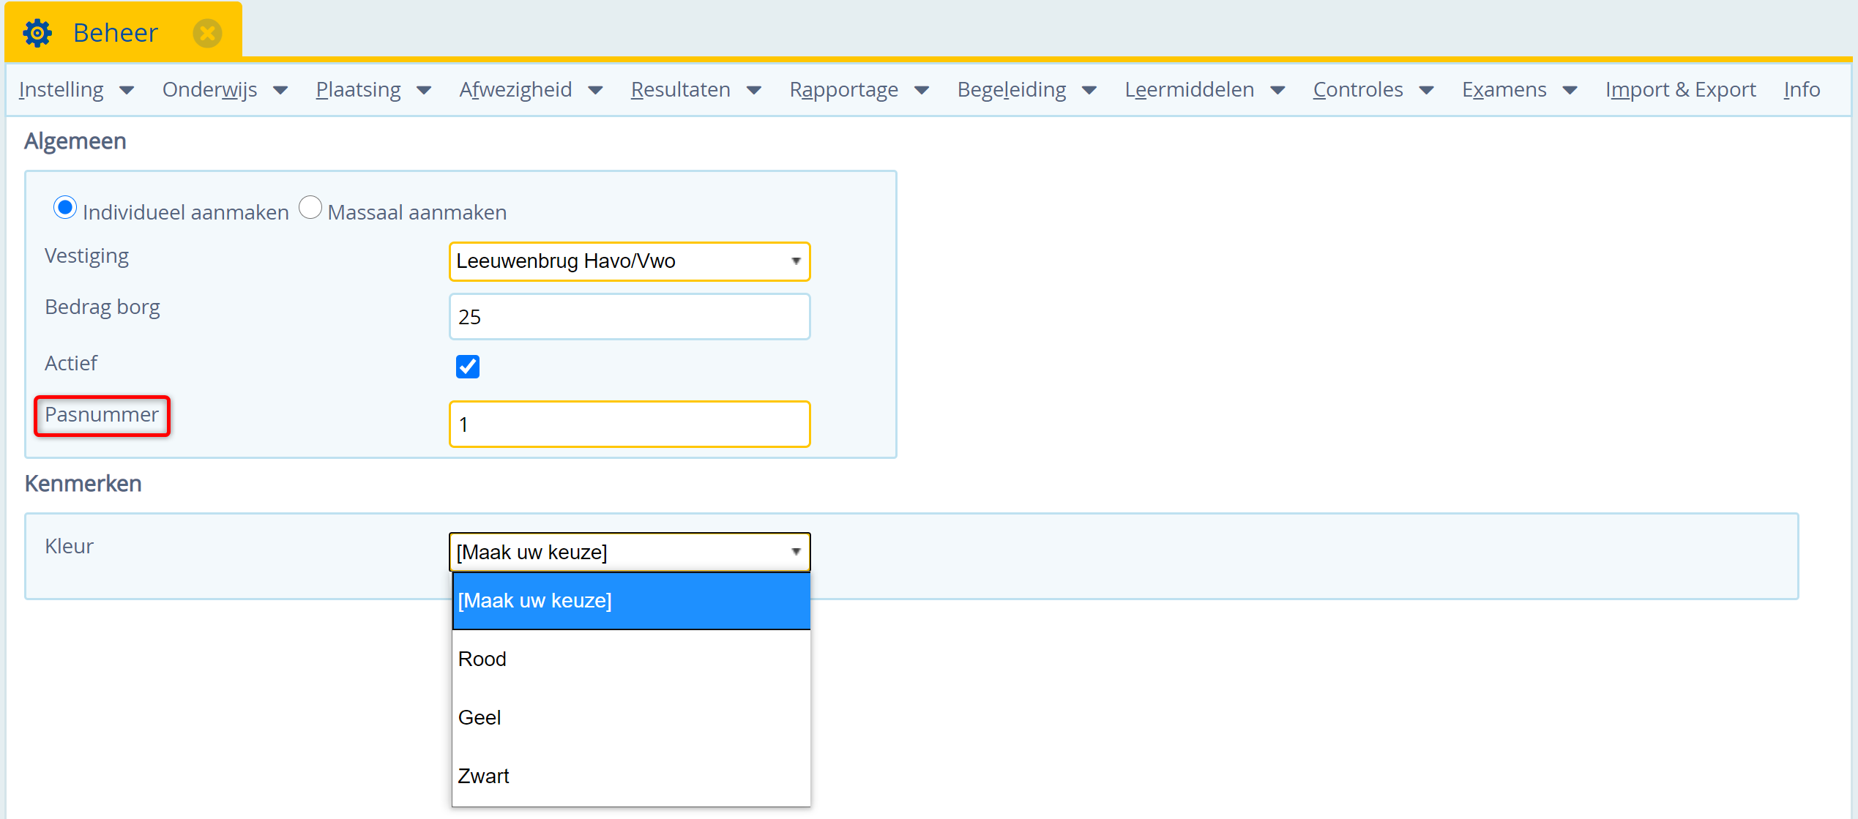Viewport: 1858px width, 819px height.
Task: Open the Plaatsing menu
Action: 359,89
